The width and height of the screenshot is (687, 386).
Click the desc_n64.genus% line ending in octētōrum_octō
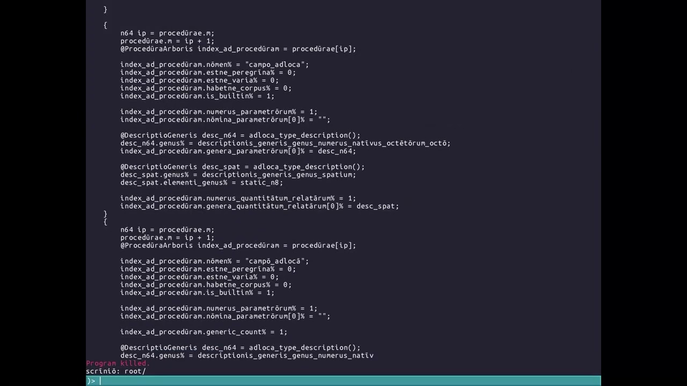(x=286, y=143)
